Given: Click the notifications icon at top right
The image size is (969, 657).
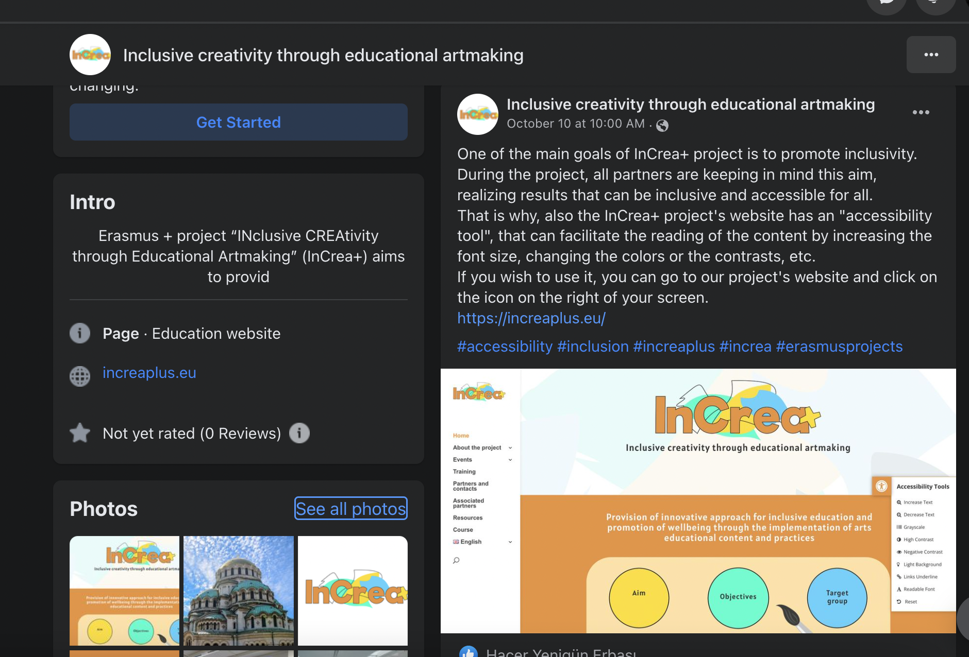Looking at the screenshot, I should point(935,4).
